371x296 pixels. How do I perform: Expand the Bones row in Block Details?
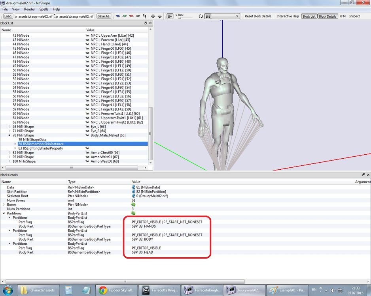pyautogui.click(x=4, y=205)
